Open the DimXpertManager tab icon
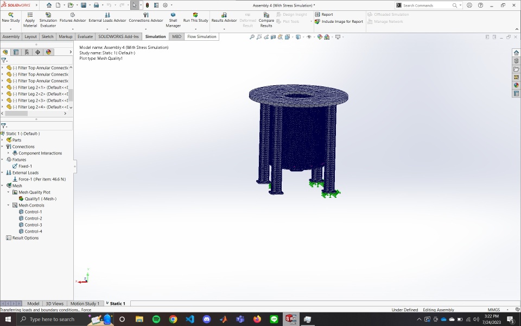The image size is (521, 326). pyautogui.click(x=37, y=52)
